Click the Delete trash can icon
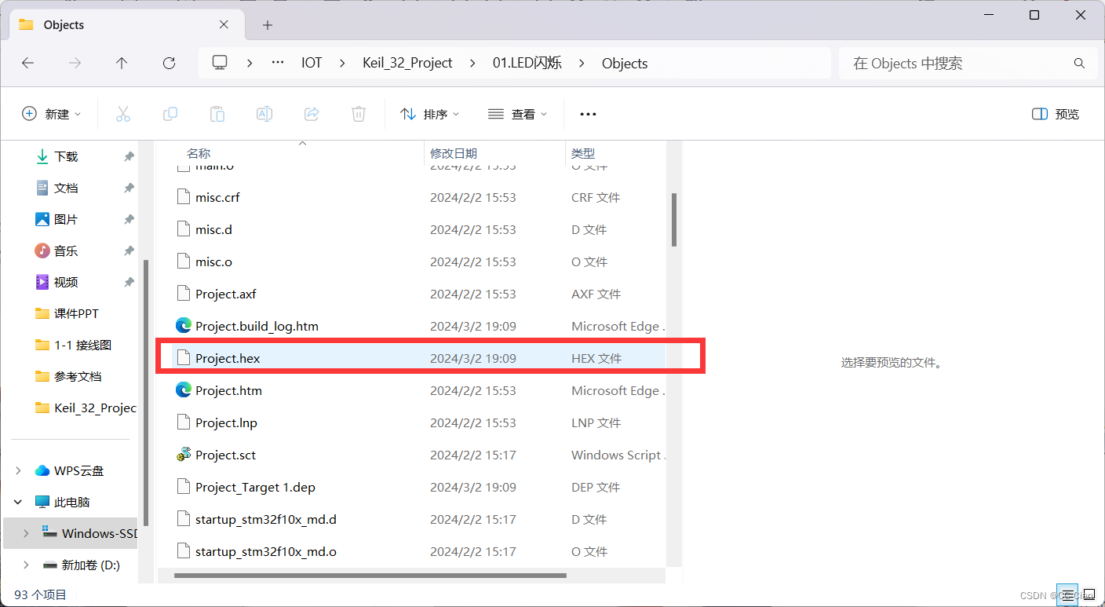The image size is (1105, 607). (359, 114)
